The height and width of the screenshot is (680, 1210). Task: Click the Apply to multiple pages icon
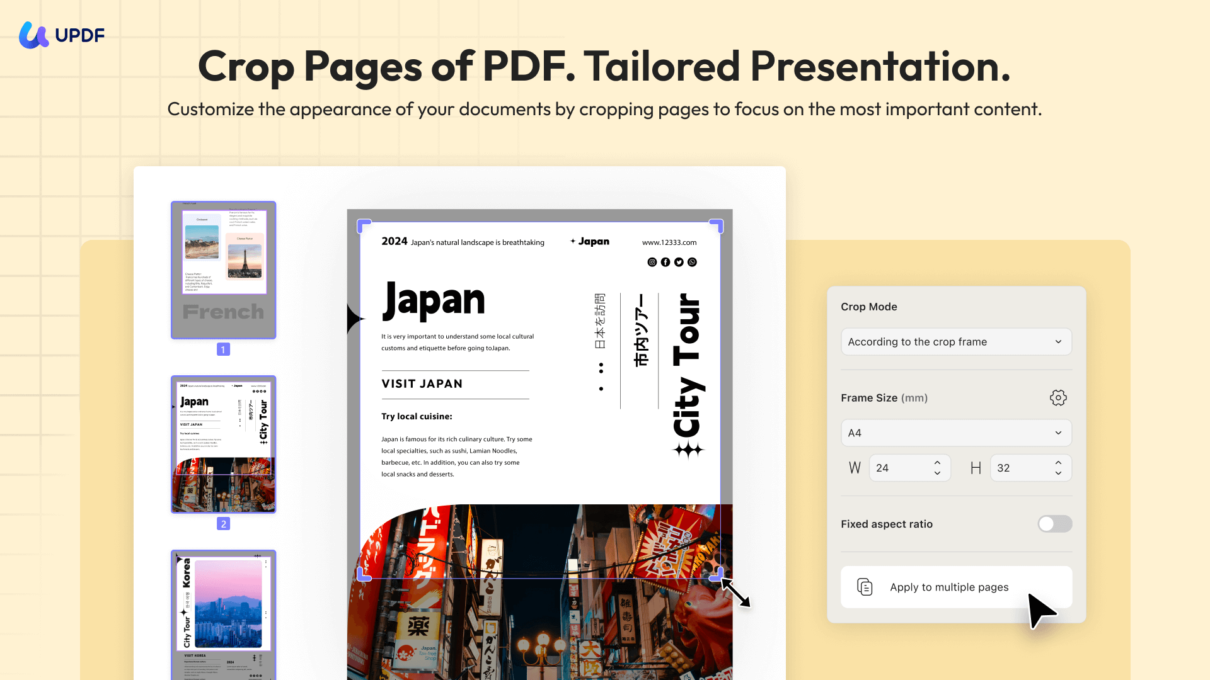tap(865, 587)
